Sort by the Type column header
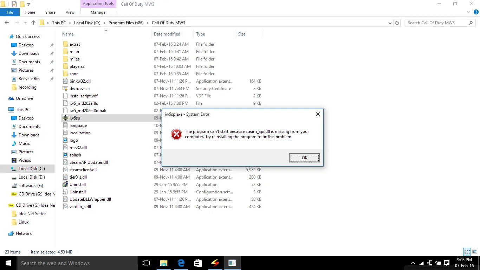Screen dimensions: 480x270 [x=201, y=34]
